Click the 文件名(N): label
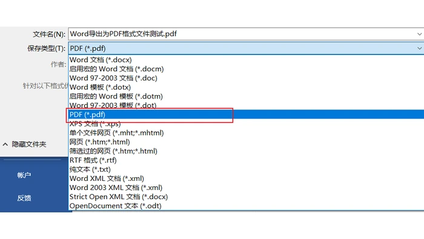 (49, 34)
